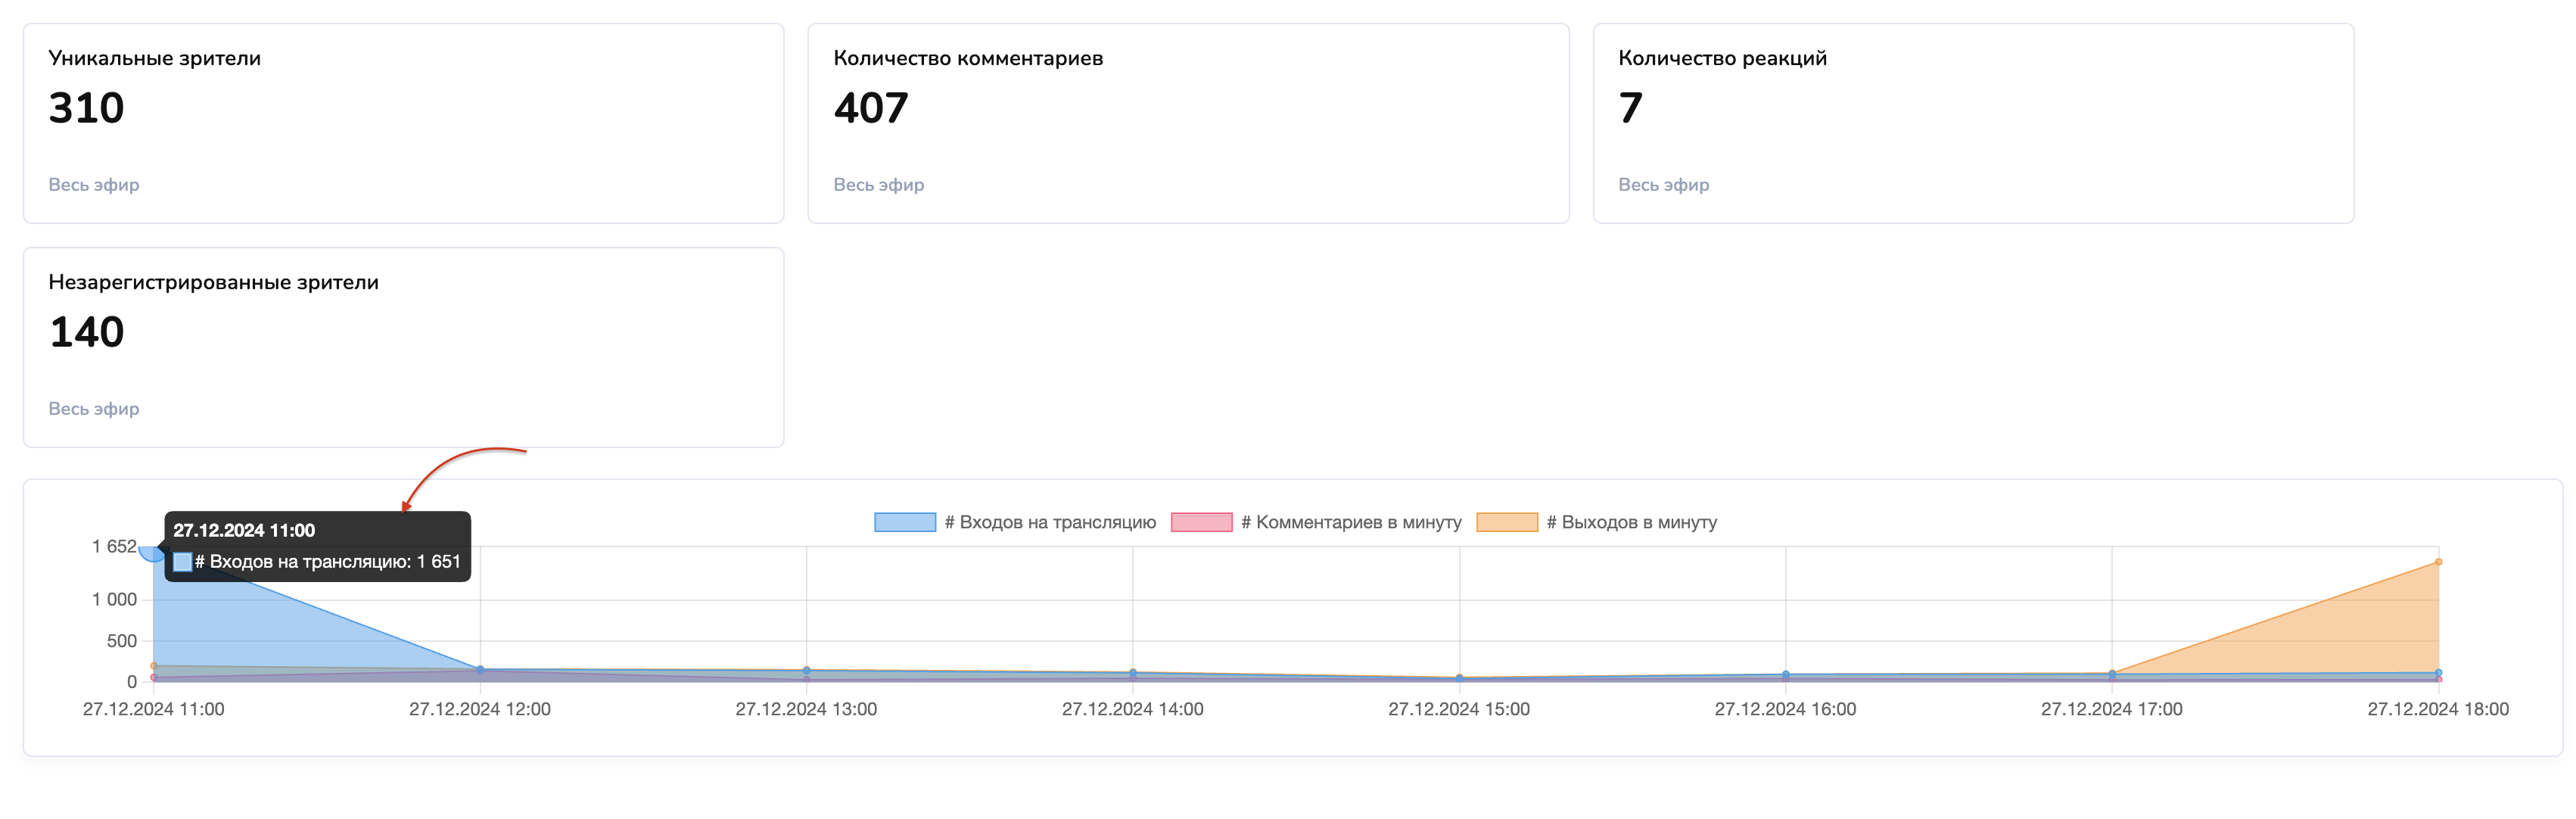Hide the '# Выходов в минуту' series label
Screen dimensions: 2576x819
[1631, 522]
